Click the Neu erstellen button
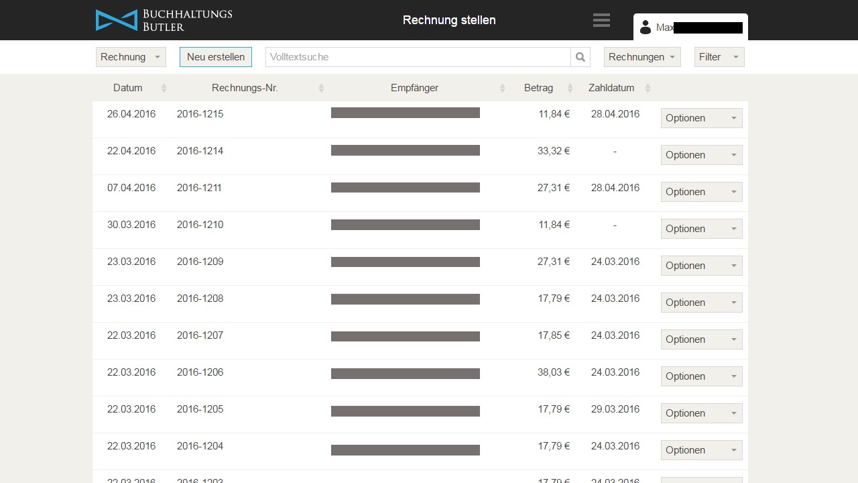Viewport: 858px width, 483px height. click(216, 57)
